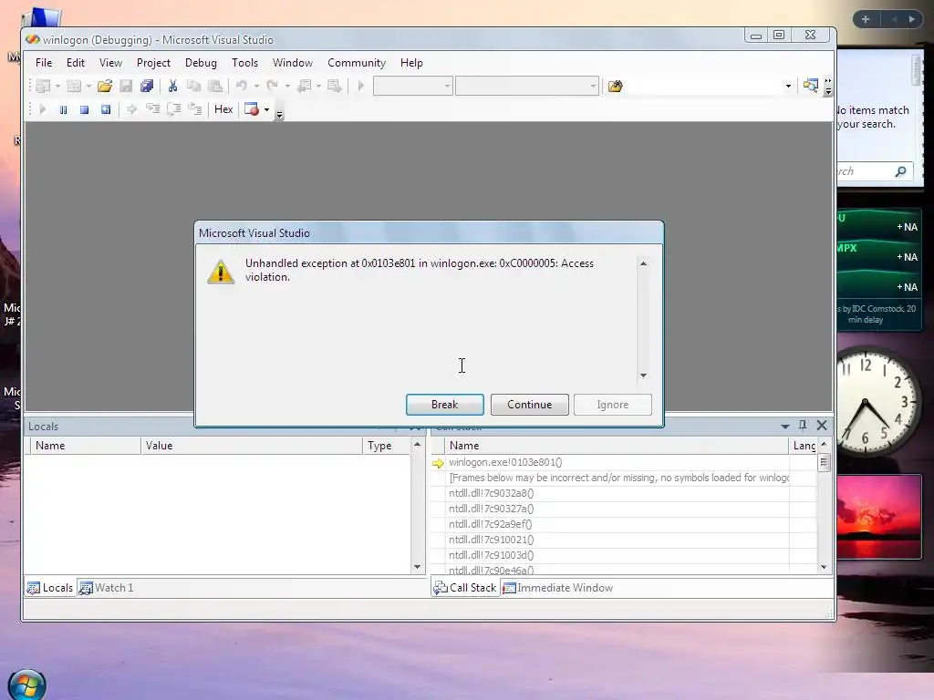The image size is (934, 700).
Task: Click the sidebar add gadget plus button
Action: [x=866, y=19]
